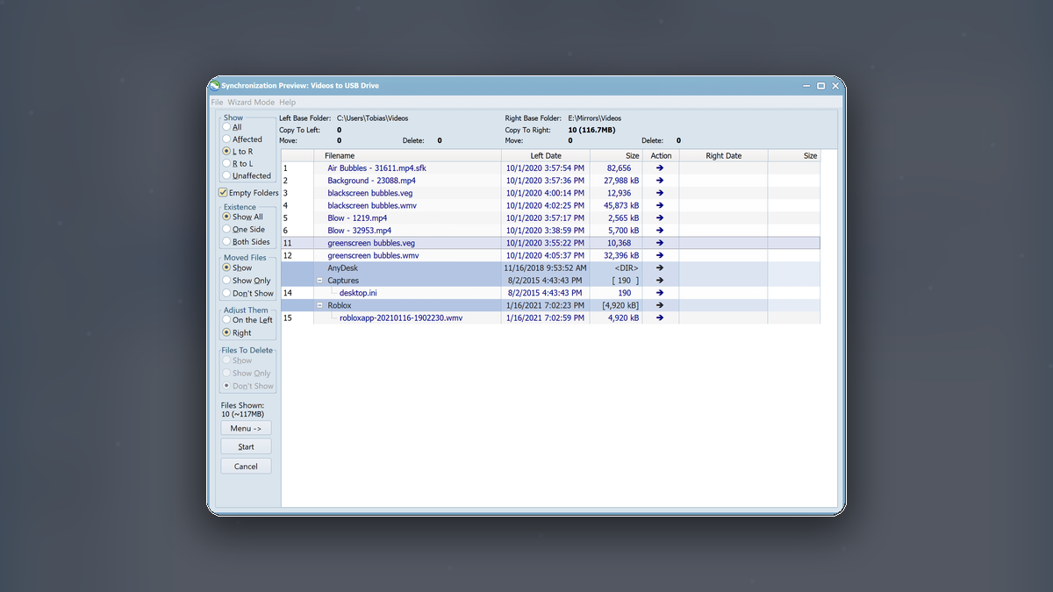Open the File menu
The image size is (1053, 592).
tap(217, 103)
